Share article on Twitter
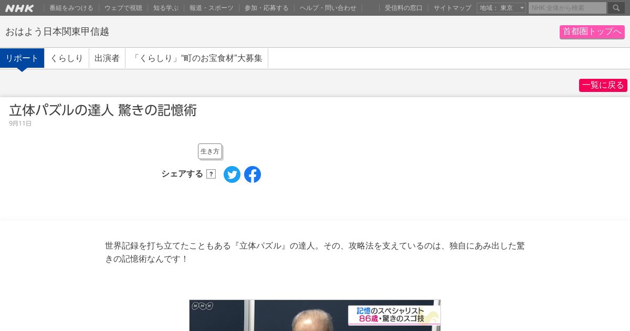The image size is (630, 331). pyautogui.click(x=232, y=174)
